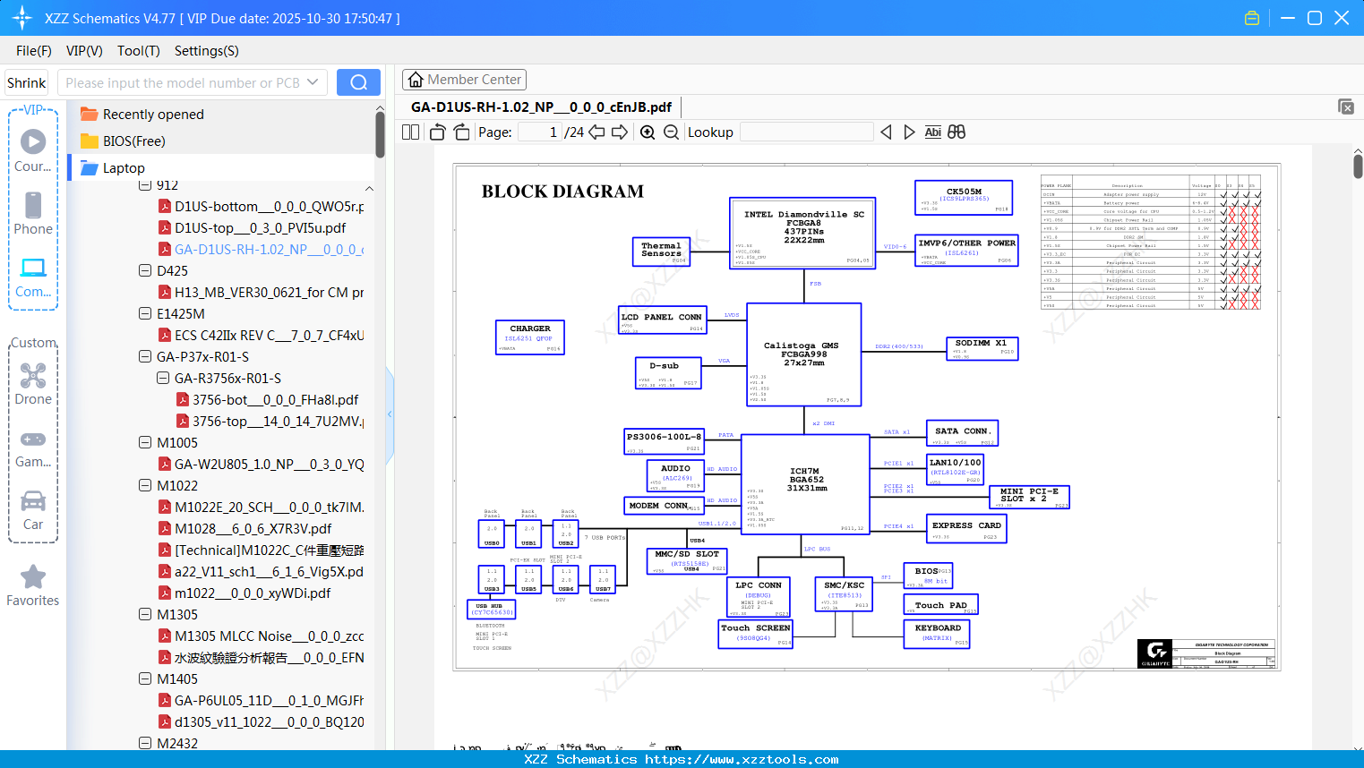The image size is (1364, 768).
Task: Go to the previous page arrow
Action: point(596,132)
